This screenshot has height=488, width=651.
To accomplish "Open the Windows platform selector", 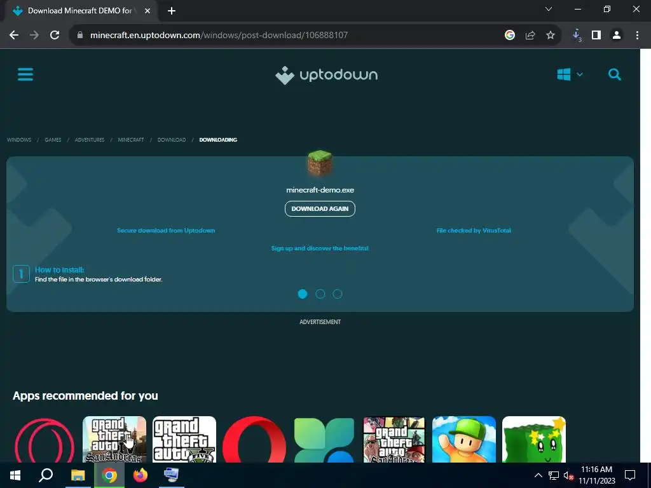I will coord(570,75).
